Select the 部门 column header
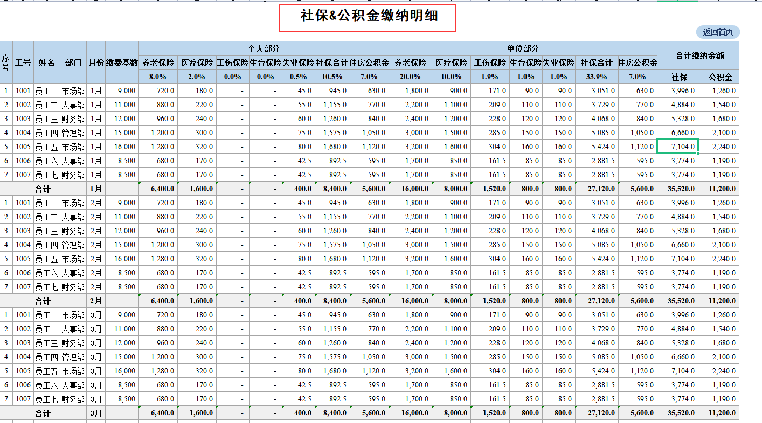The width and height of the screenshot is (762, 423). pyautogui.click(x=73, y=63)
